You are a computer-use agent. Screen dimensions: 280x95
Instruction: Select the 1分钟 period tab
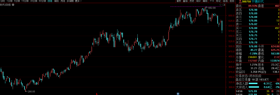[10, 1]
